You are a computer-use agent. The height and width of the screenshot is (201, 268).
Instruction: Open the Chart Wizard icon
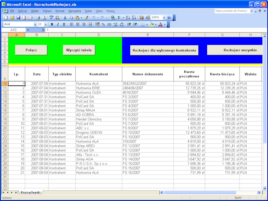(x=142, y=17)
